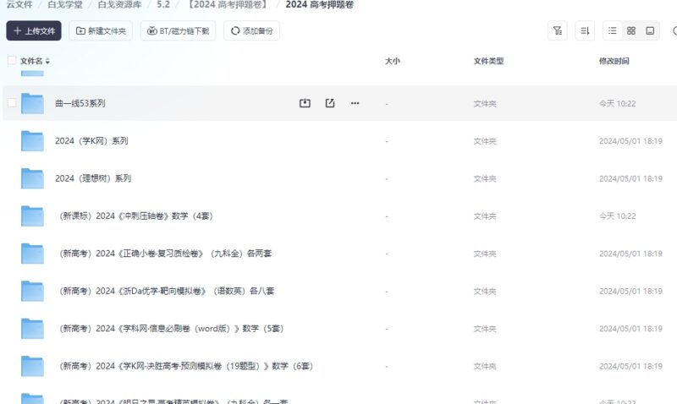Open 《正确小卷·复习质检卷》（九科全）各两套 name
Screen dimensions: 677x404
[165, 253]
